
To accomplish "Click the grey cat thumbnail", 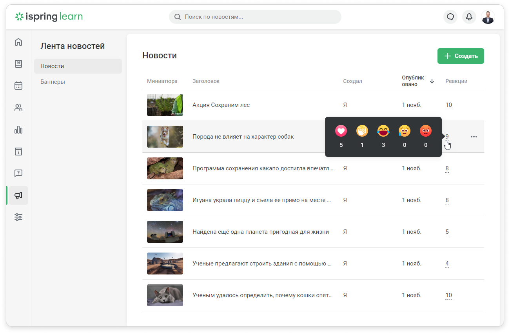I will click(165, 295).
